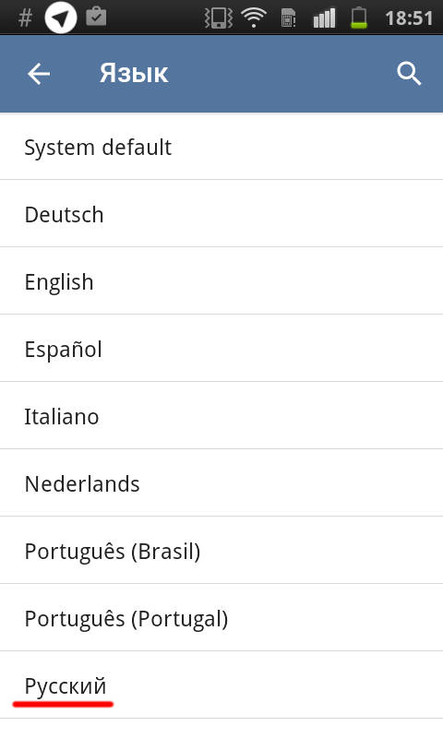Select English language
The width and height of the screenshot is (443, 738).
(221, 281)
